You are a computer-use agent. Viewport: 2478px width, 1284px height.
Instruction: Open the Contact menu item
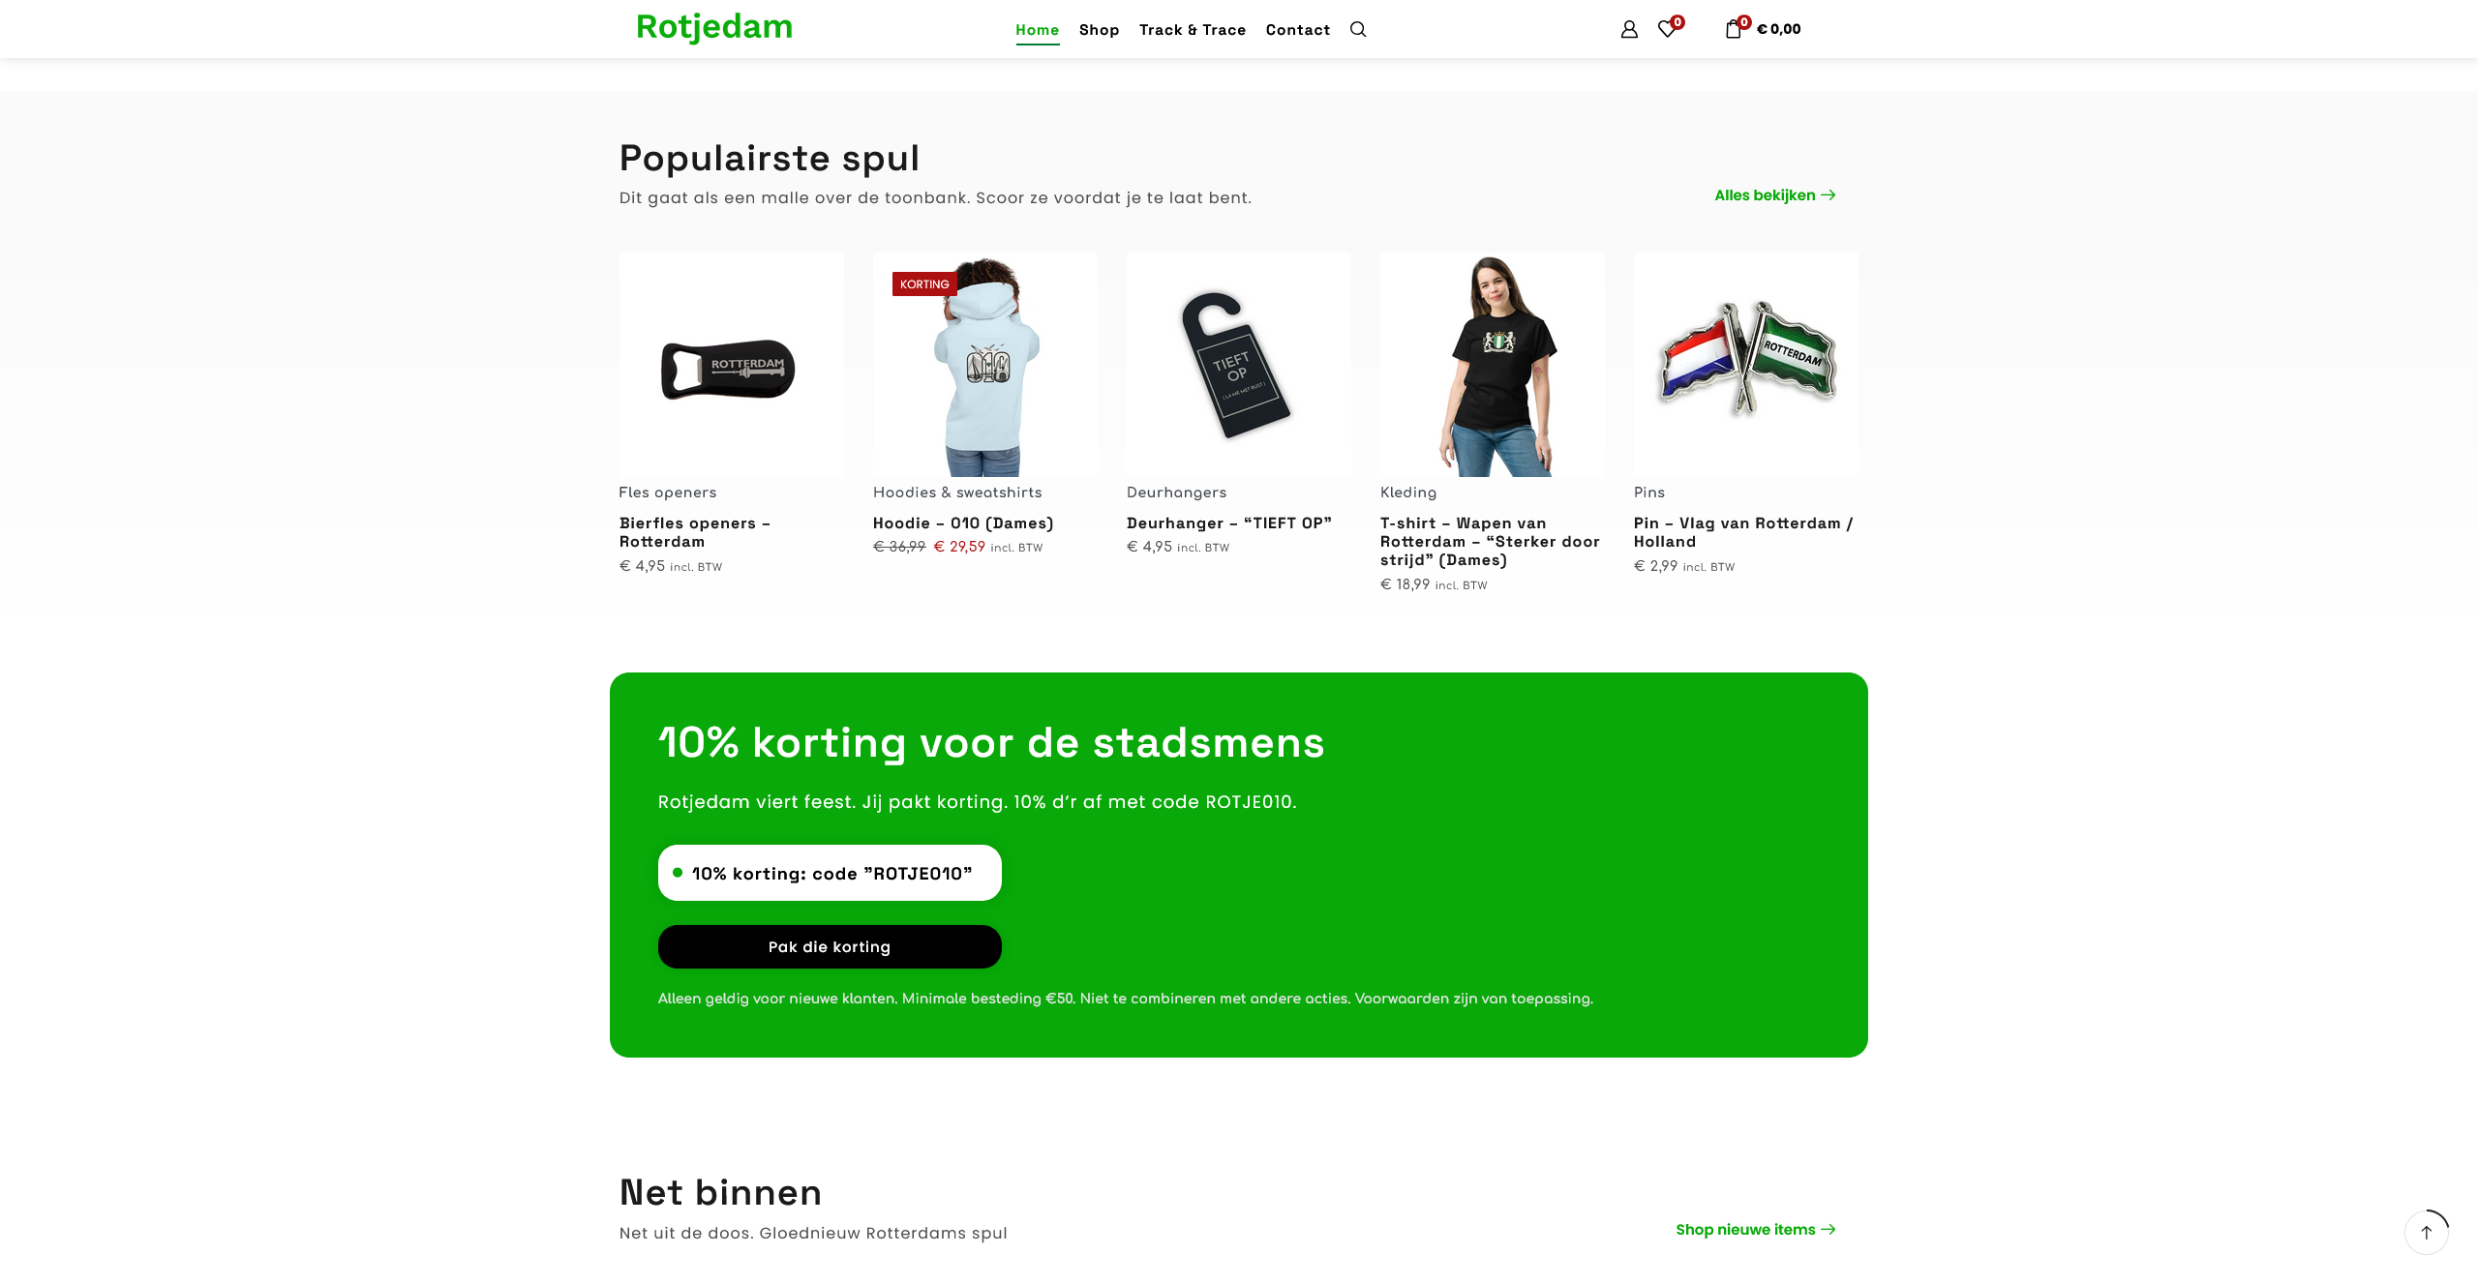coord(1297,30)
